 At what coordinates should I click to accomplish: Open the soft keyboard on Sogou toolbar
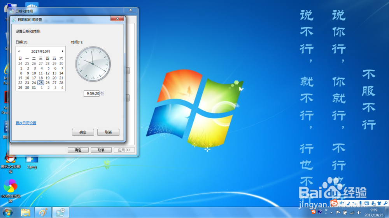(367, 203)
